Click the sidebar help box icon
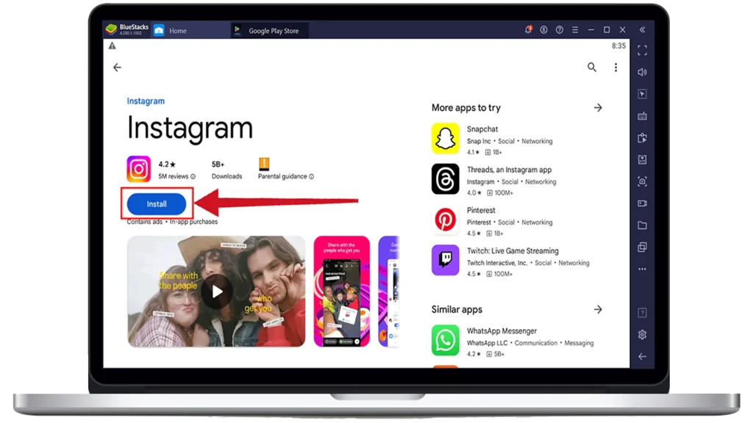Viewport: 753px width, 423px height. point(642,313)
